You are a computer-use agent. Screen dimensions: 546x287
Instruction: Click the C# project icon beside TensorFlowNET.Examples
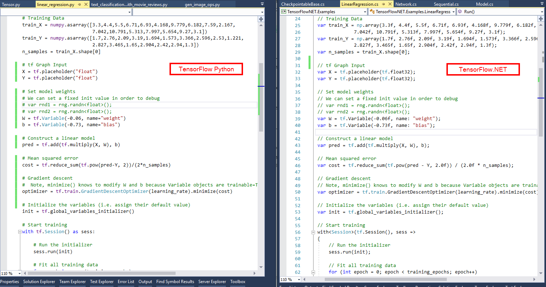[x=283, y=12]
